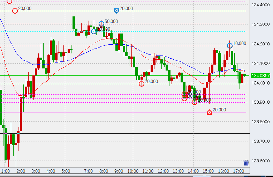This screenshot has width=273, height=177.
Task: Click the trash can delete icon
Action: tap(246, 163)
